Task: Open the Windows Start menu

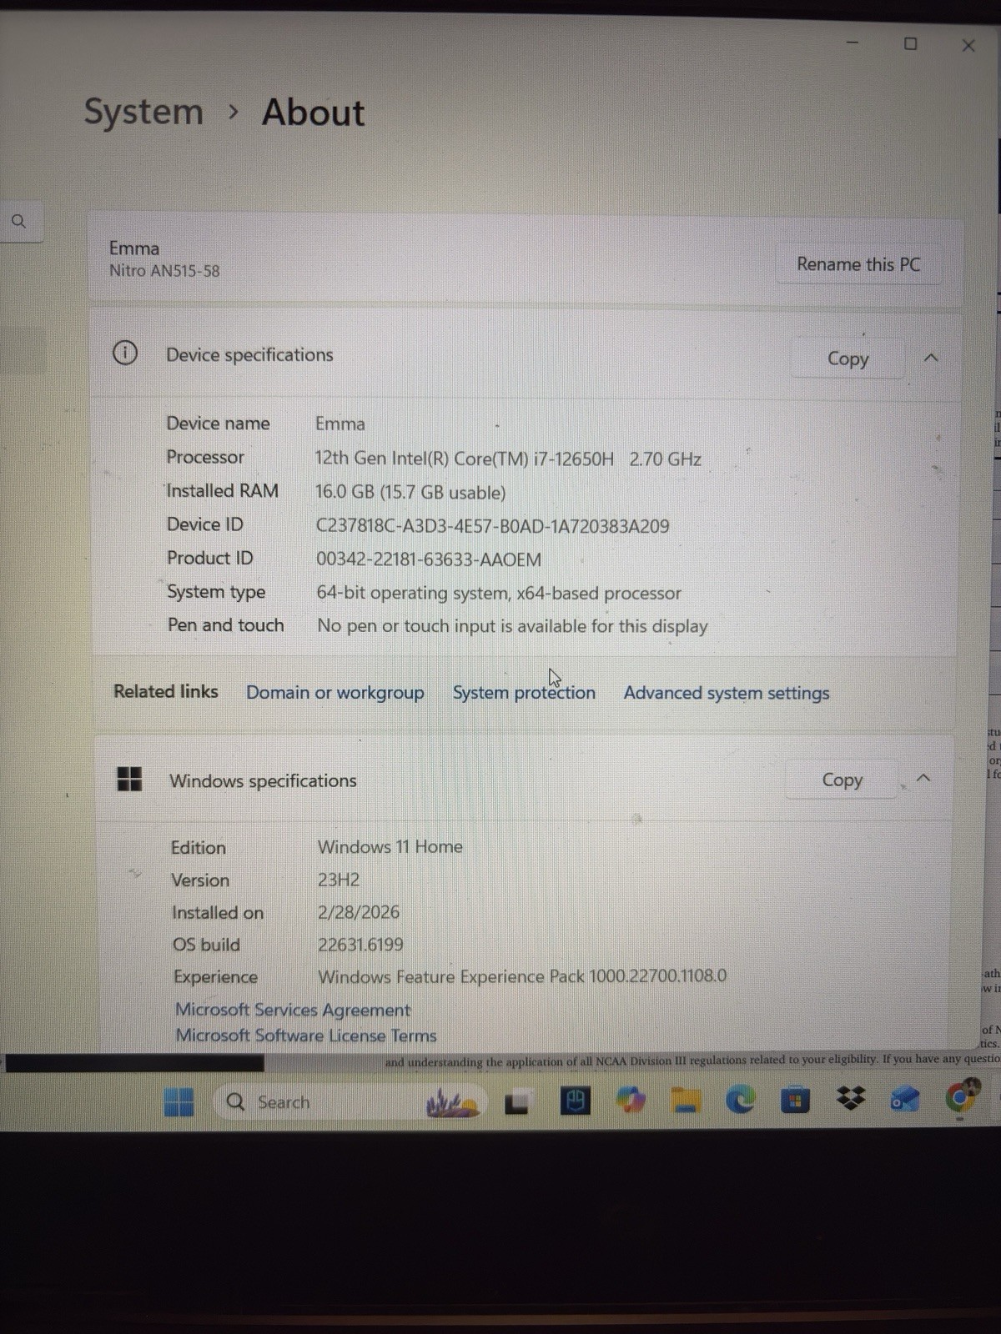Action: pos(179,1102)
